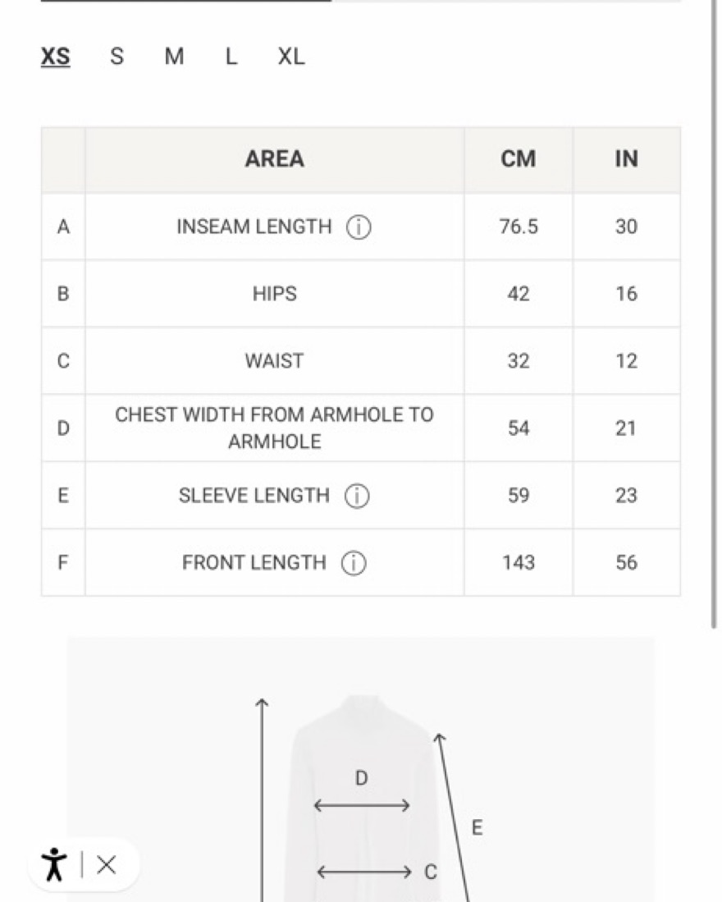
Task: Select the XL size tab
Action: coord(291,57)
